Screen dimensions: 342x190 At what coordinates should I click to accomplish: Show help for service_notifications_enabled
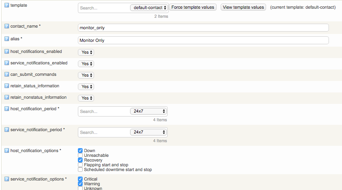(x=7, y=63)
